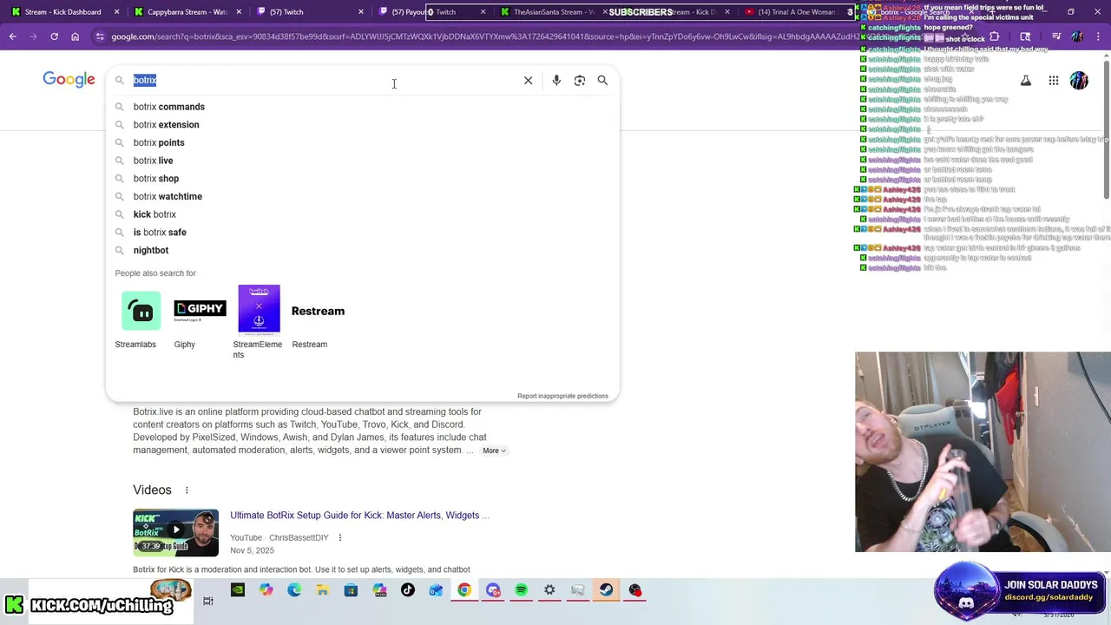Open options for the ChrisBassettDIY video result
Screen dimensions: 1111x625
[339, 538]
